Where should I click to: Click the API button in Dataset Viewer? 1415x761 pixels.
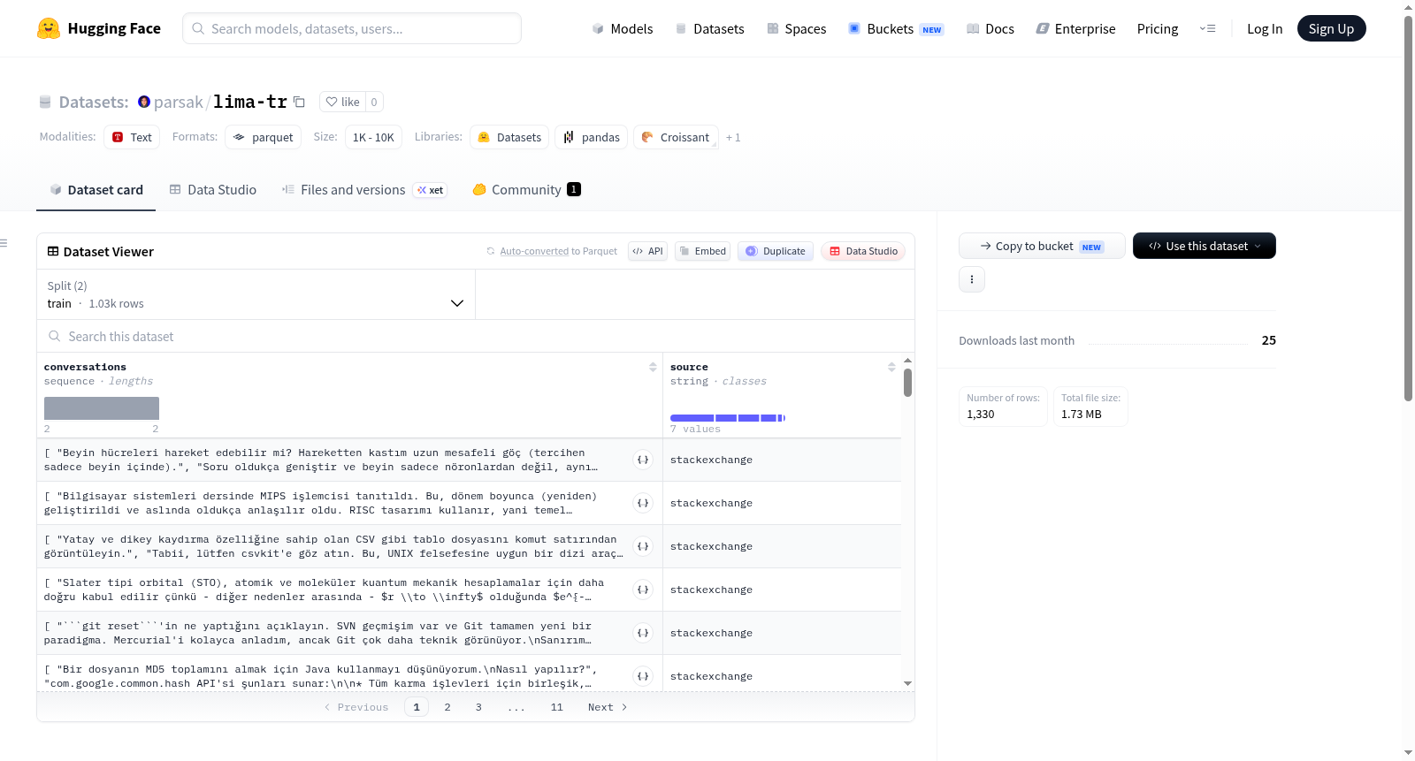click(x=647, y=251)
